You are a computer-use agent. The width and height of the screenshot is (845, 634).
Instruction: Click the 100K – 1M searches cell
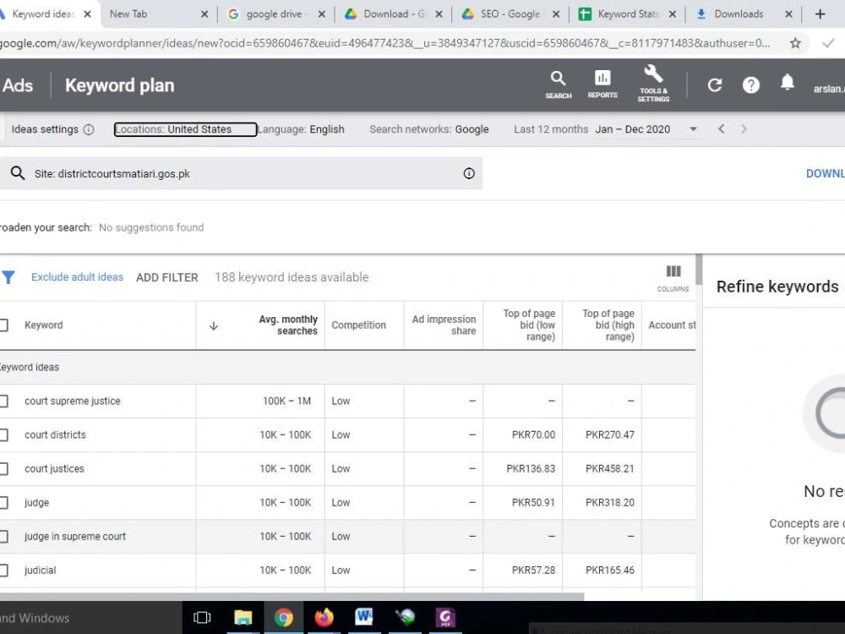pos(286,401)
